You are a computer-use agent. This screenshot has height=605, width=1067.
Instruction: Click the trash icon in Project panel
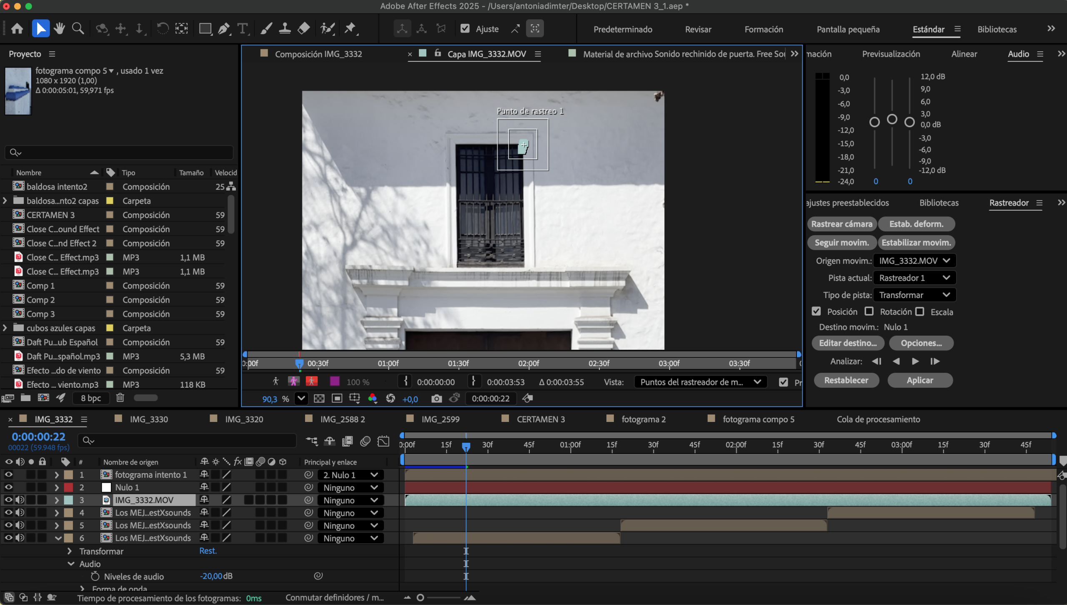[x=120, y=398]
